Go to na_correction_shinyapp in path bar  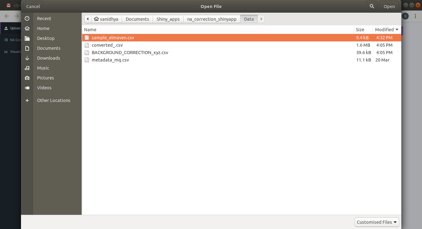pos(212,19)
